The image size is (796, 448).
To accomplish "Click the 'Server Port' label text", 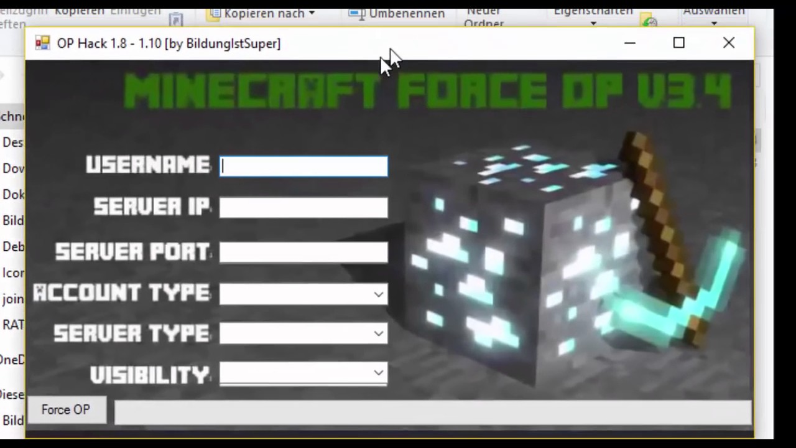I will 133,251.
